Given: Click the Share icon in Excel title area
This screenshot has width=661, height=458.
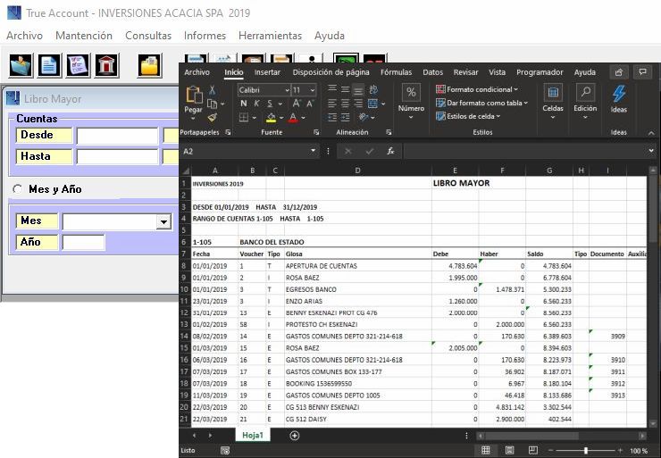Looking at the screenshot, I should click(619, 72).
